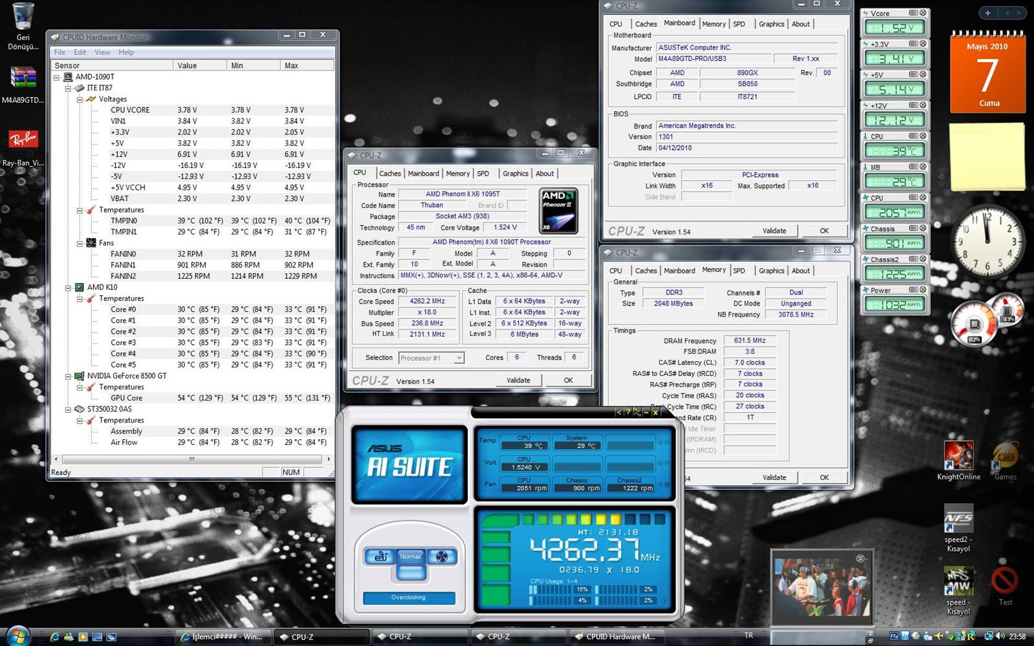Click OK in the CPU-Z motherboard window

[825, 231]
